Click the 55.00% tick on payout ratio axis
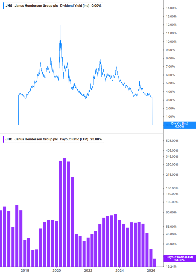The height and width of the screenshot is (275, 196). tap(171, 227)
